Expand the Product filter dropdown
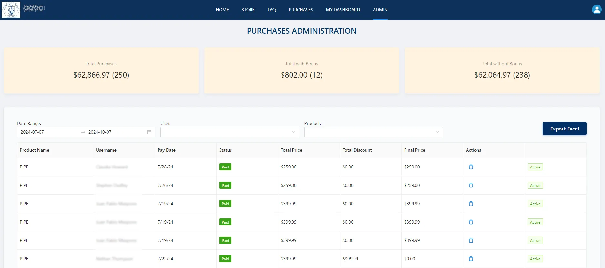605x268 pixels. tap(374, 132)
